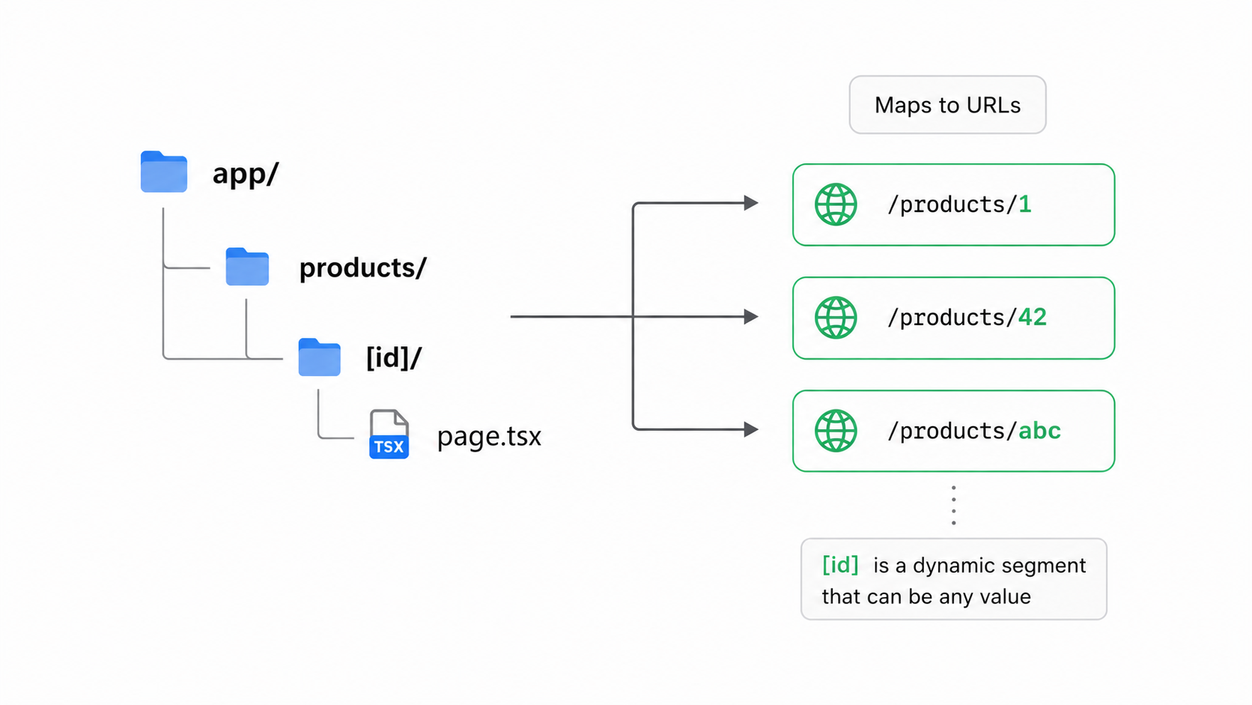Select the products/ folder label

[x=362, y=267]
